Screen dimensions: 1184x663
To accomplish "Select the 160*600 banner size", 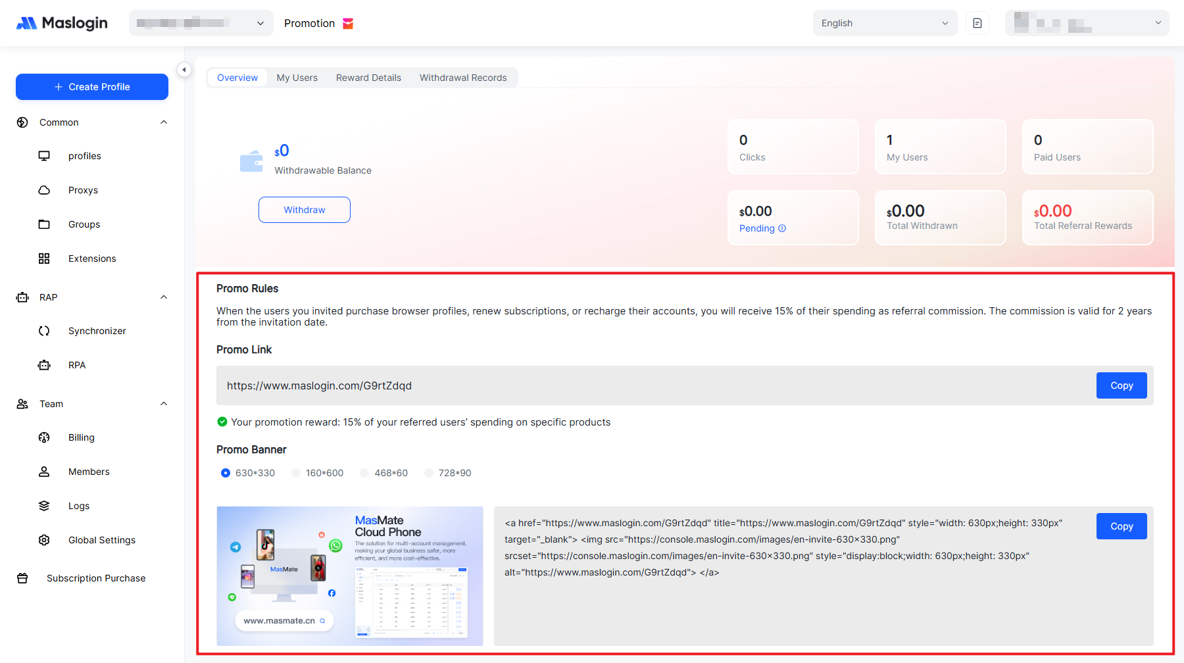I will (296, 473).
